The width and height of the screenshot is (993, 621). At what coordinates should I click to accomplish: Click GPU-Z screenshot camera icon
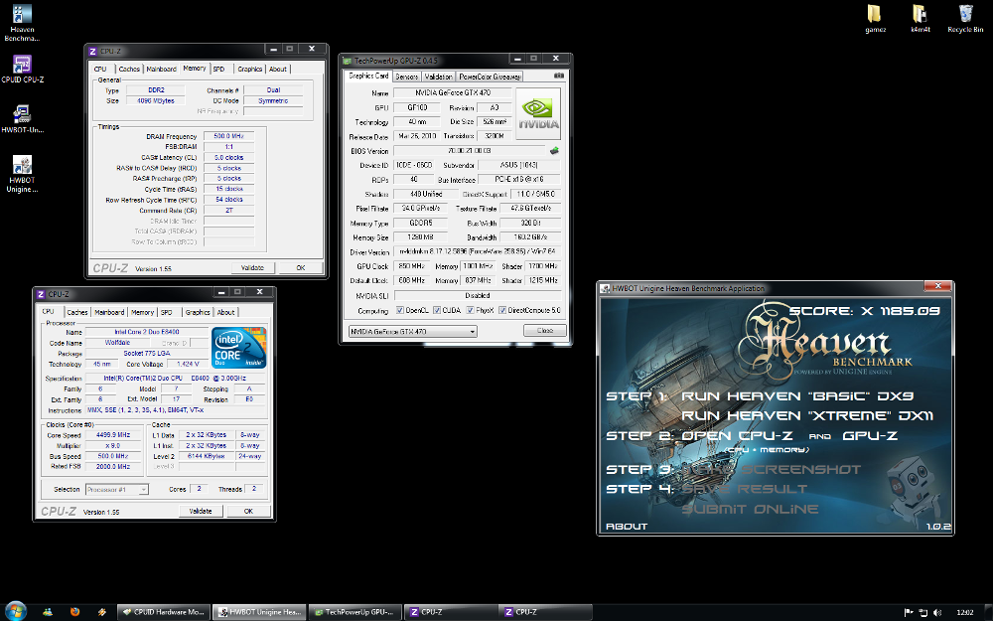[558, 76]
